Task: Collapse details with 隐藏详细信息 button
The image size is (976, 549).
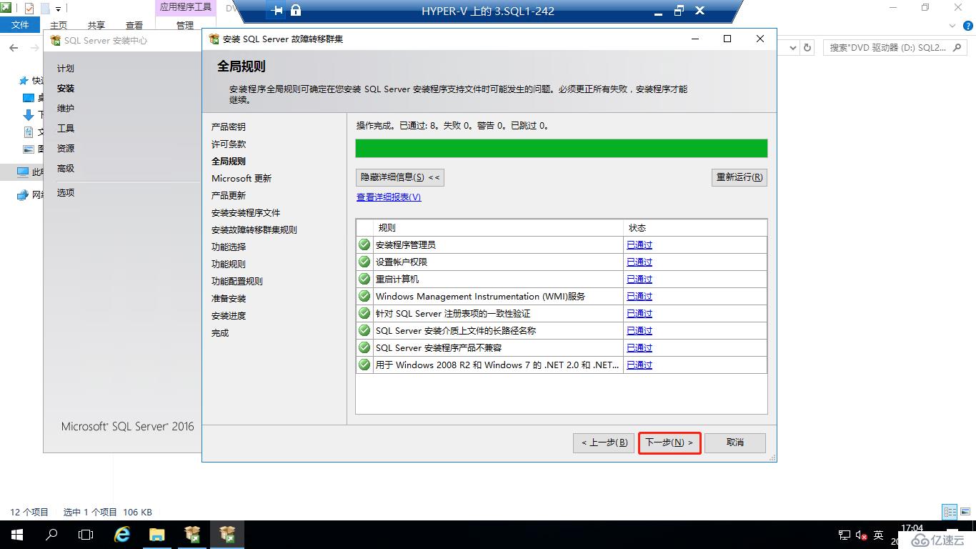Action: tap(400, 177)
